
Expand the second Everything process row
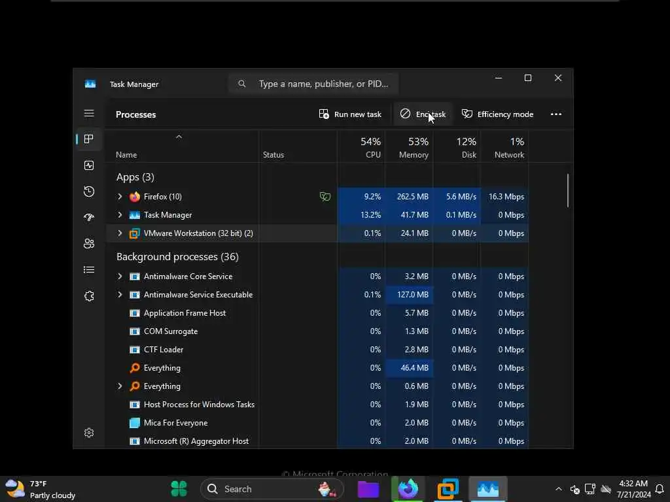pos(120,386)
